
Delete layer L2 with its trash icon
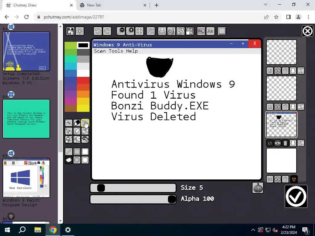tap(285, 107)
